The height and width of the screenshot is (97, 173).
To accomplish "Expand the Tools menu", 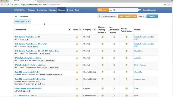I will pos(78,10).
